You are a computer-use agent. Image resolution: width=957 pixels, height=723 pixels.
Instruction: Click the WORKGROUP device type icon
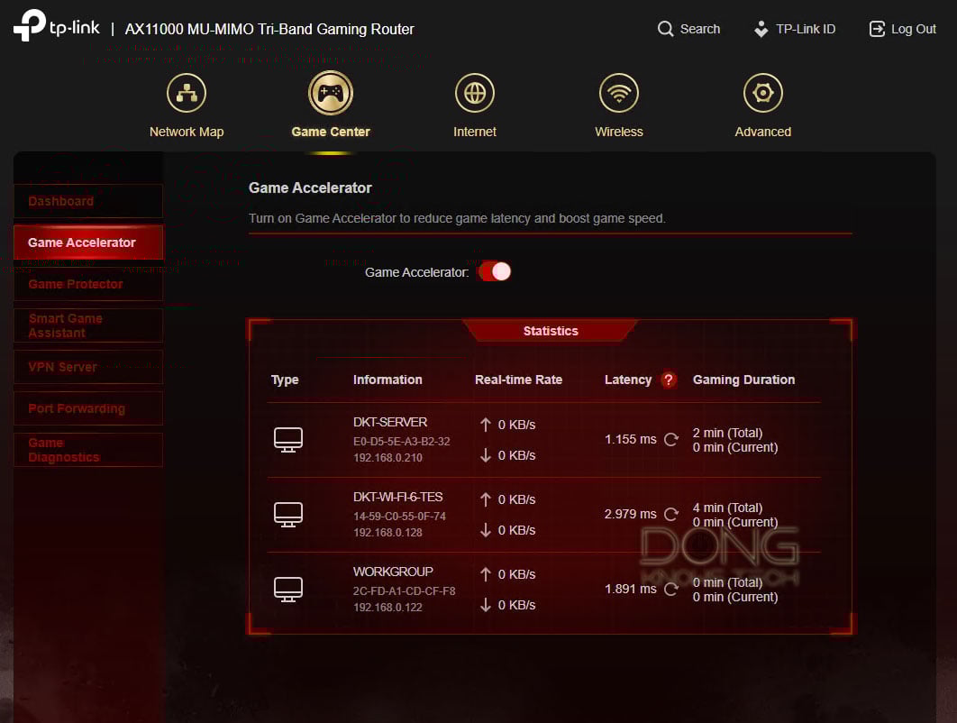pyautogui.click(x=288, y=590)
